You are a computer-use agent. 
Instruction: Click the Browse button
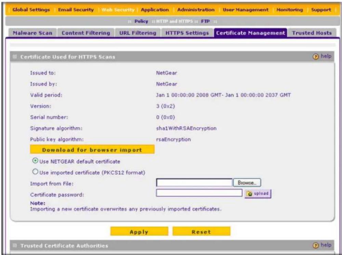point(247,183)
